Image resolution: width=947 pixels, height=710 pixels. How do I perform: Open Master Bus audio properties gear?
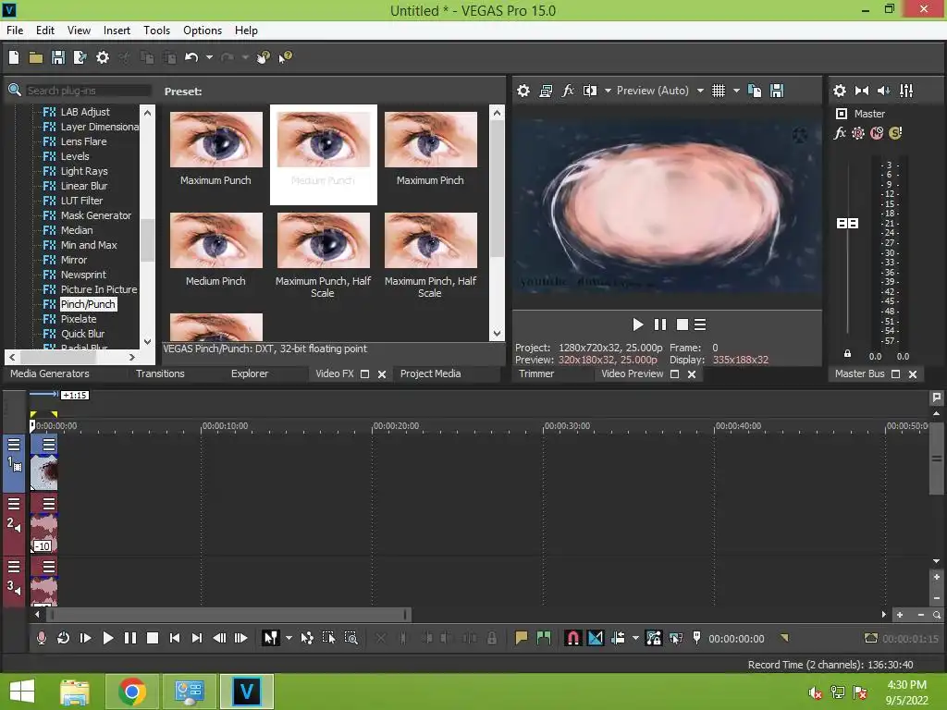pos(840,91)
